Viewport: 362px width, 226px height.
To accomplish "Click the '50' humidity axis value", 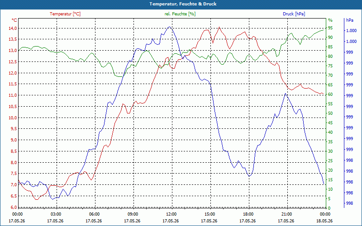I will 330,113.
